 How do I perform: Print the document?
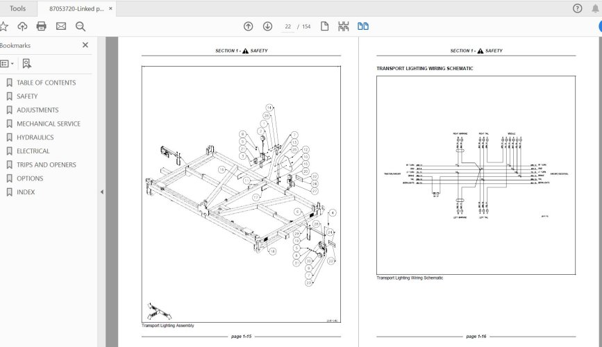41,26
